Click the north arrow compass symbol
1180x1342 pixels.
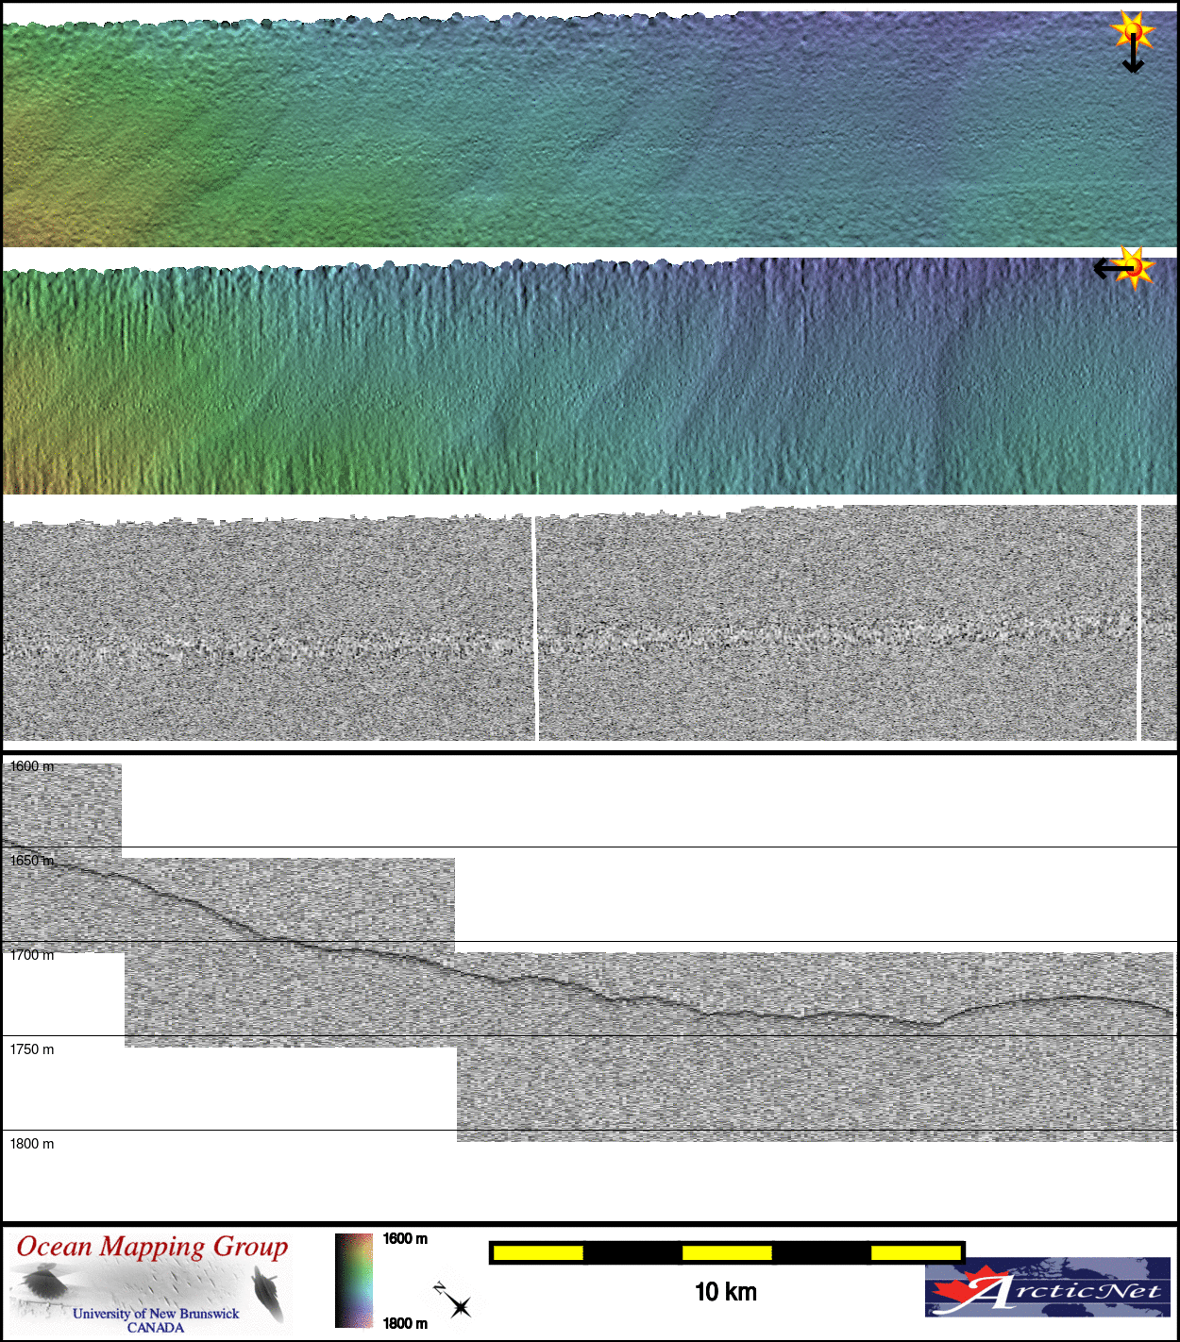[455, 1301]
